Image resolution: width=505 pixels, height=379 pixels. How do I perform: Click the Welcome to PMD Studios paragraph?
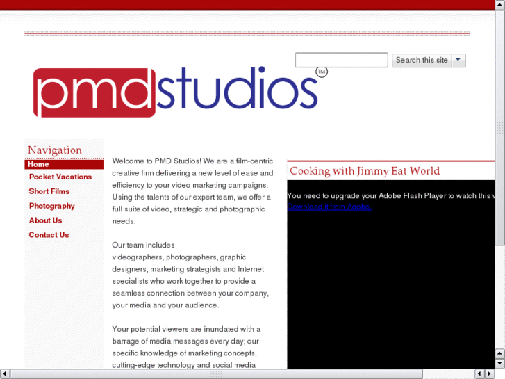coord(192,191)
